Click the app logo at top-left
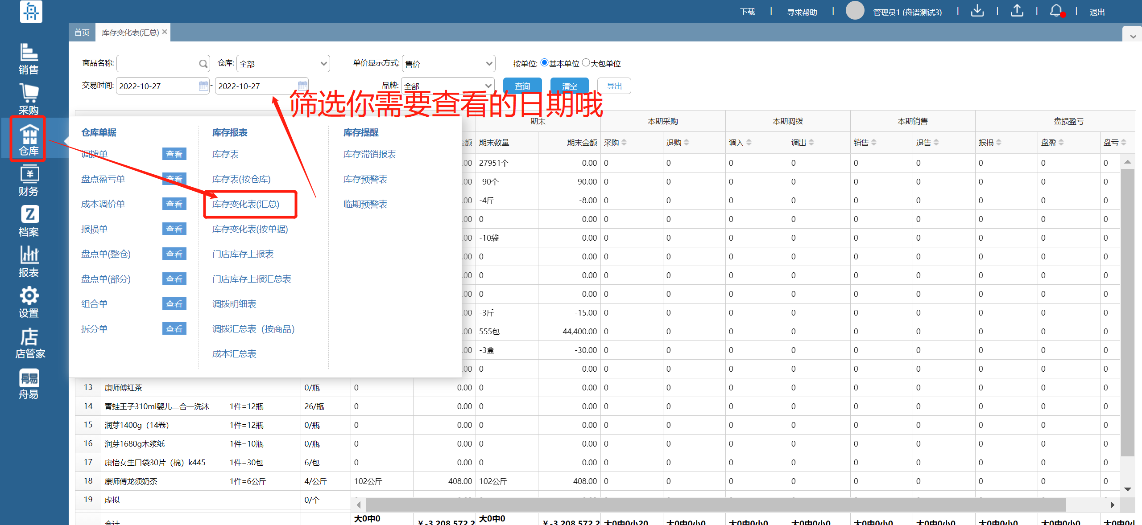This screenshot has width=1142, height=525. coord(31,11)
